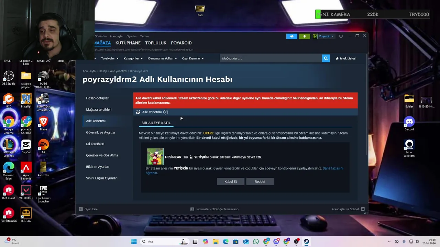
Task: Open the Yardım menu
Action: pos(144,36)
